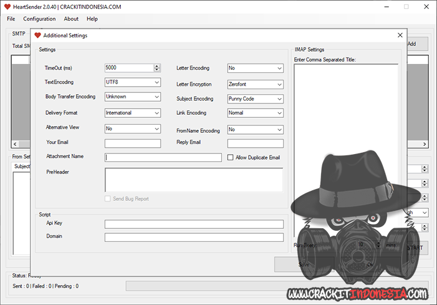
Task: Click the Add button in main window
Action: click(x=418, y=44)
